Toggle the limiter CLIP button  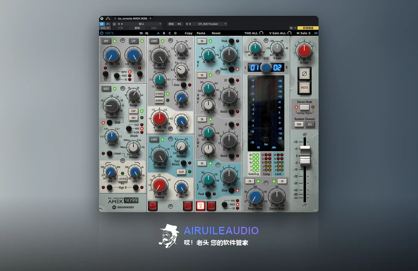(181, 172)
